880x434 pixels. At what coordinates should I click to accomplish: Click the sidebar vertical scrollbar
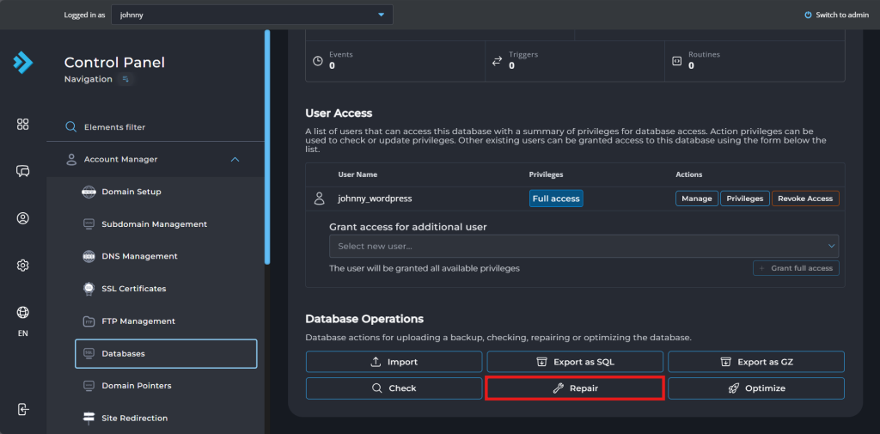click(267, 147)
